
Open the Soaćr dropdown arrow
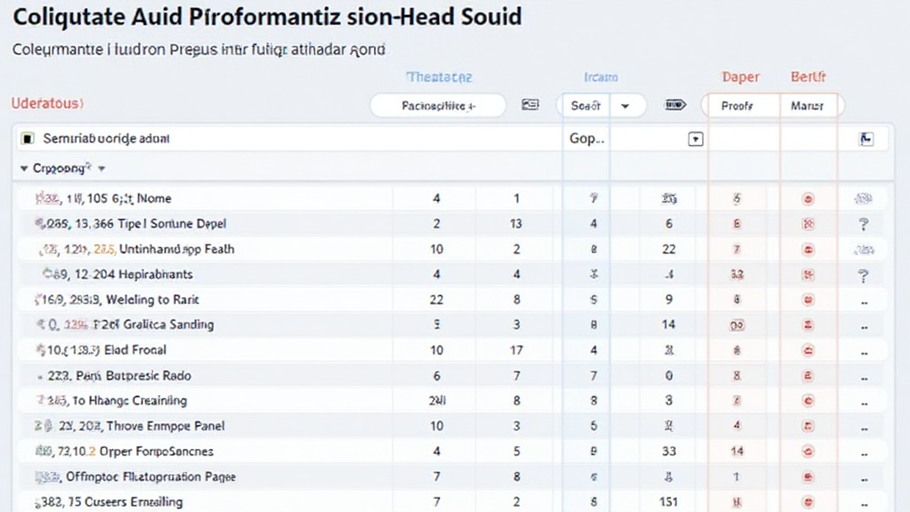point(626,105)
